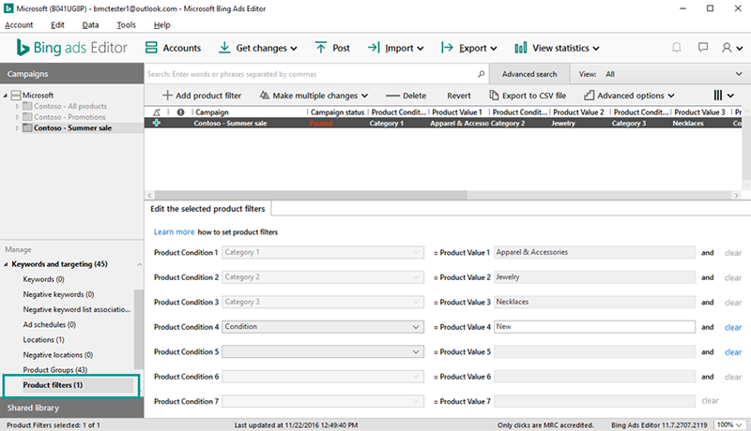The width and height of the screenshot is (751, 431).
Task: Open the Data menu
Action: [x=90, y=25]
